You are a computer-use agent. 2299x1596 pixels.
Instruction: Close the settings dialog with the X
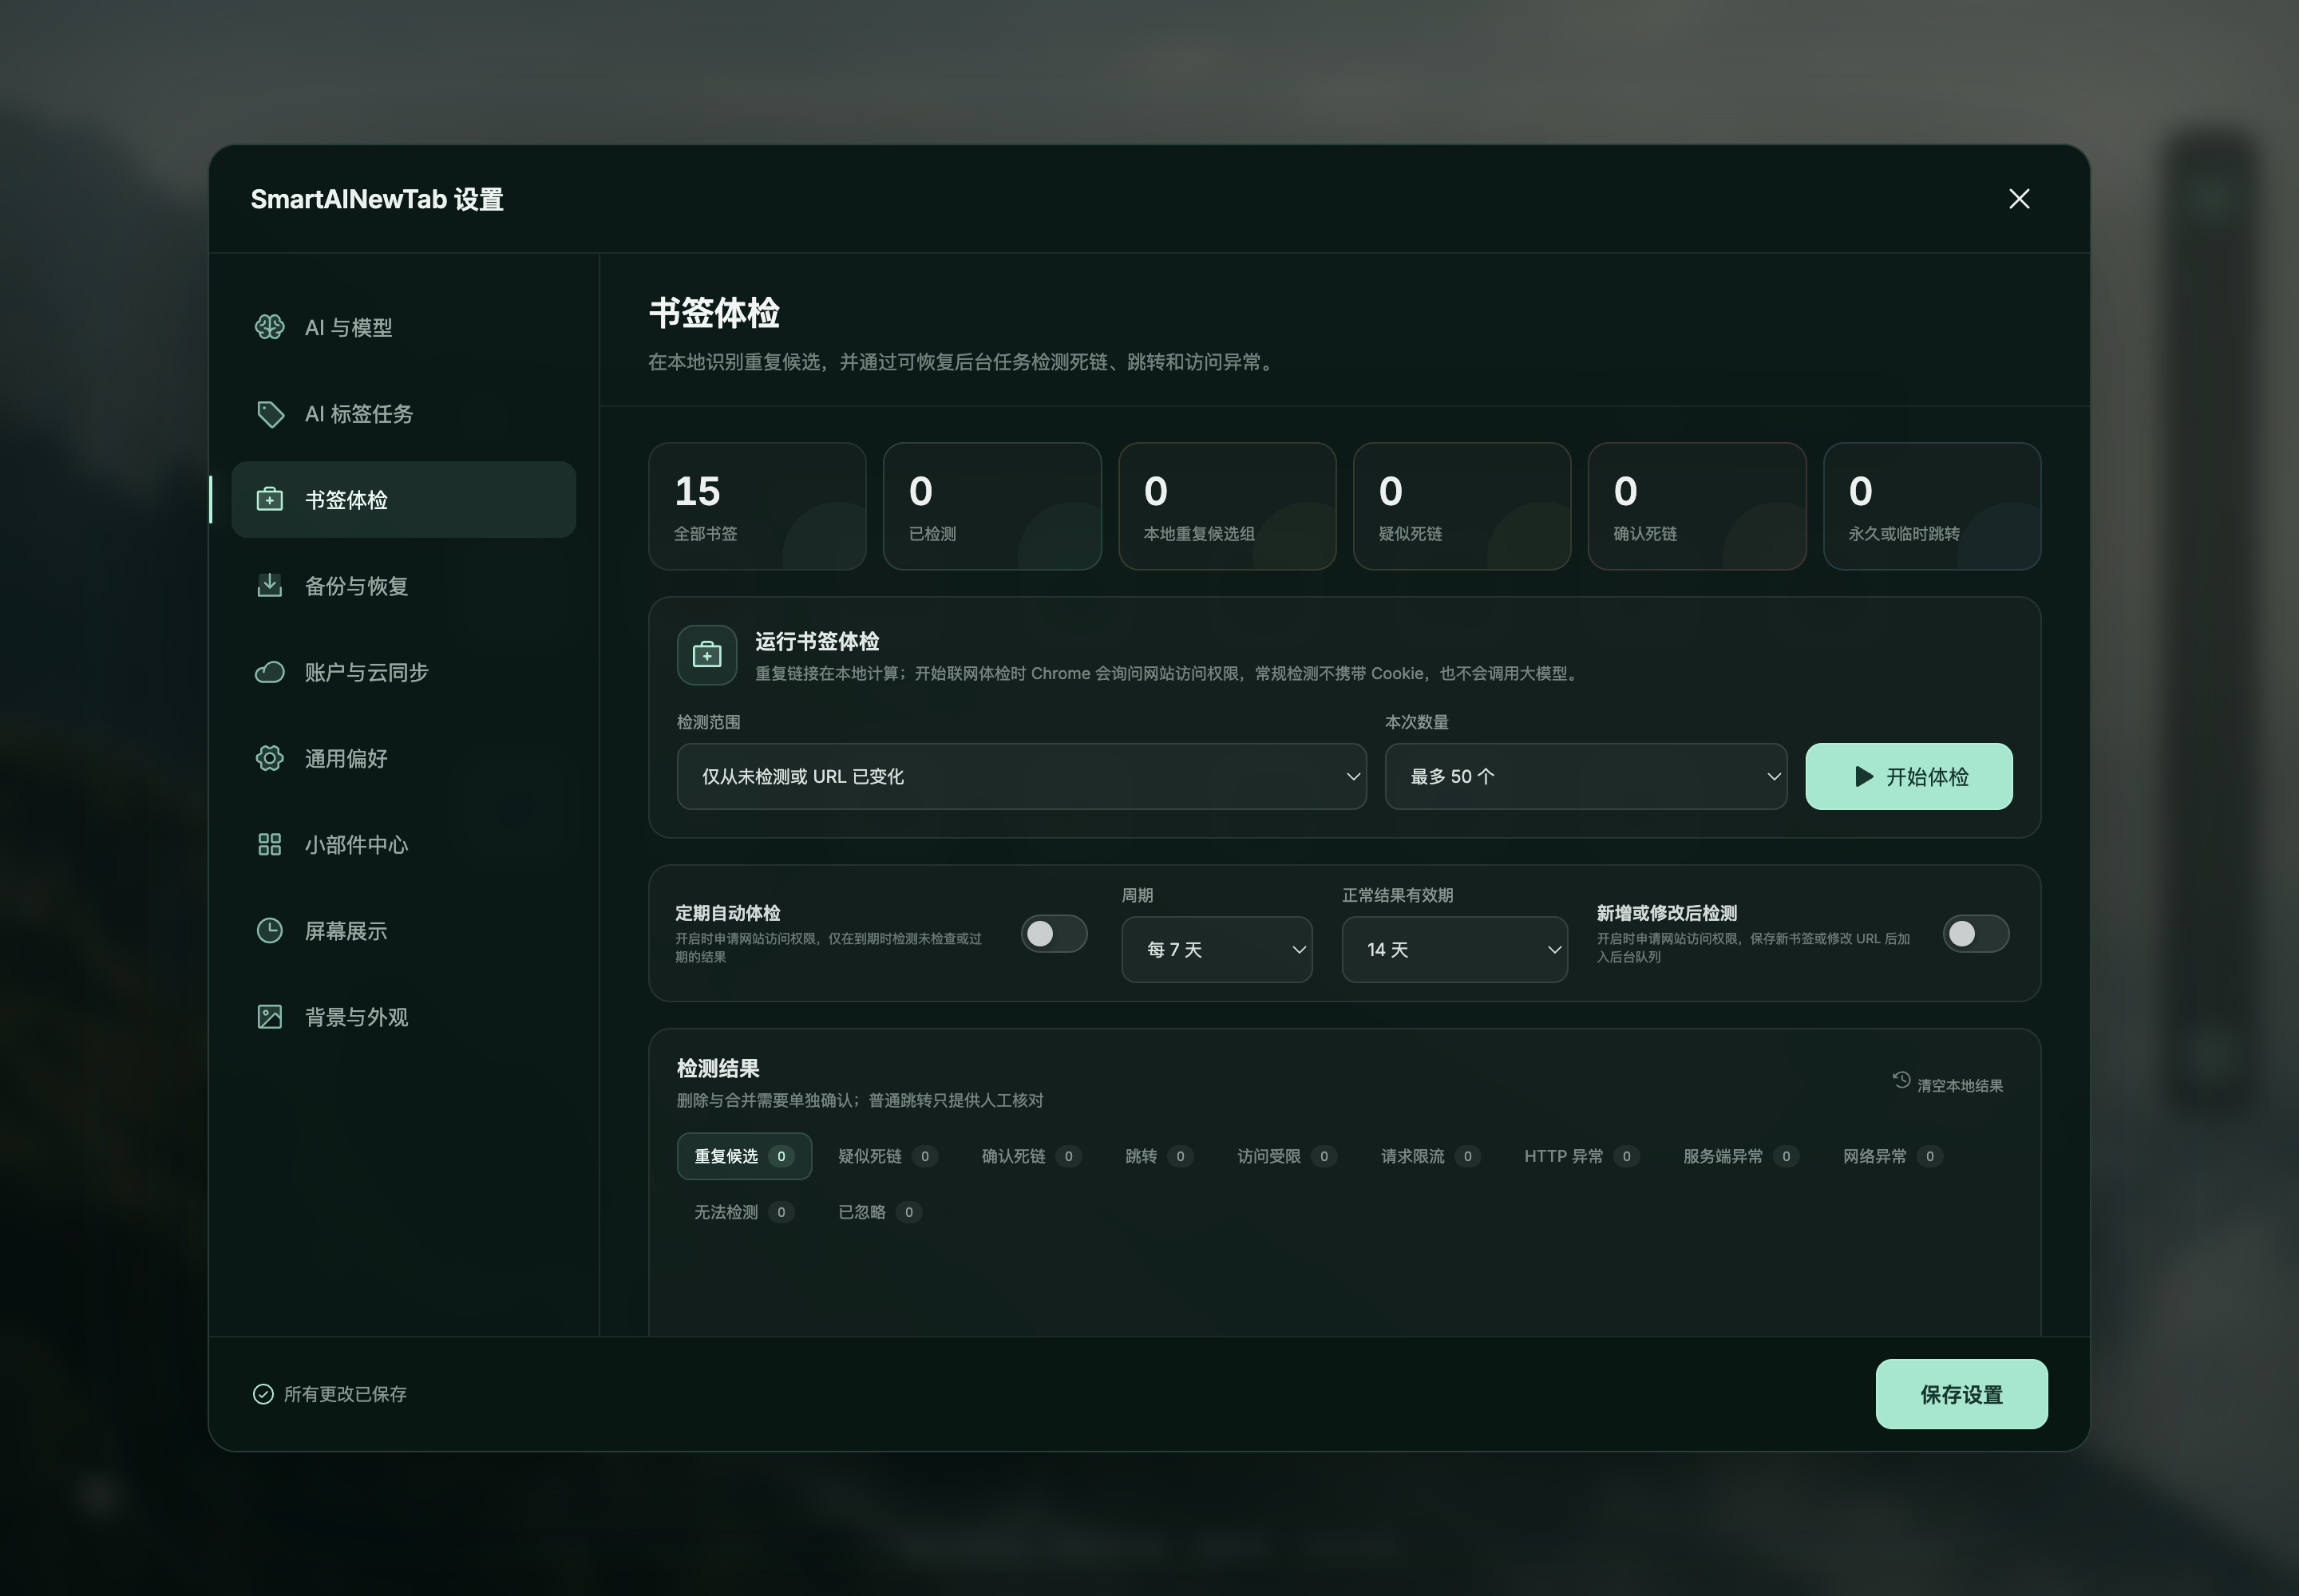coord(2019,199)
